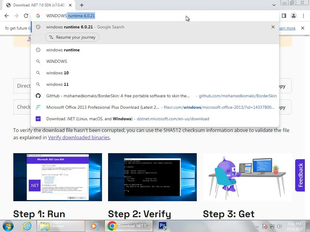
Task: Show hidden tray icons arrow
Action: point(257,226)
